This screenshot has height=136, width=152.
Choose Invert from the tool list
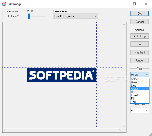point(139,95)
